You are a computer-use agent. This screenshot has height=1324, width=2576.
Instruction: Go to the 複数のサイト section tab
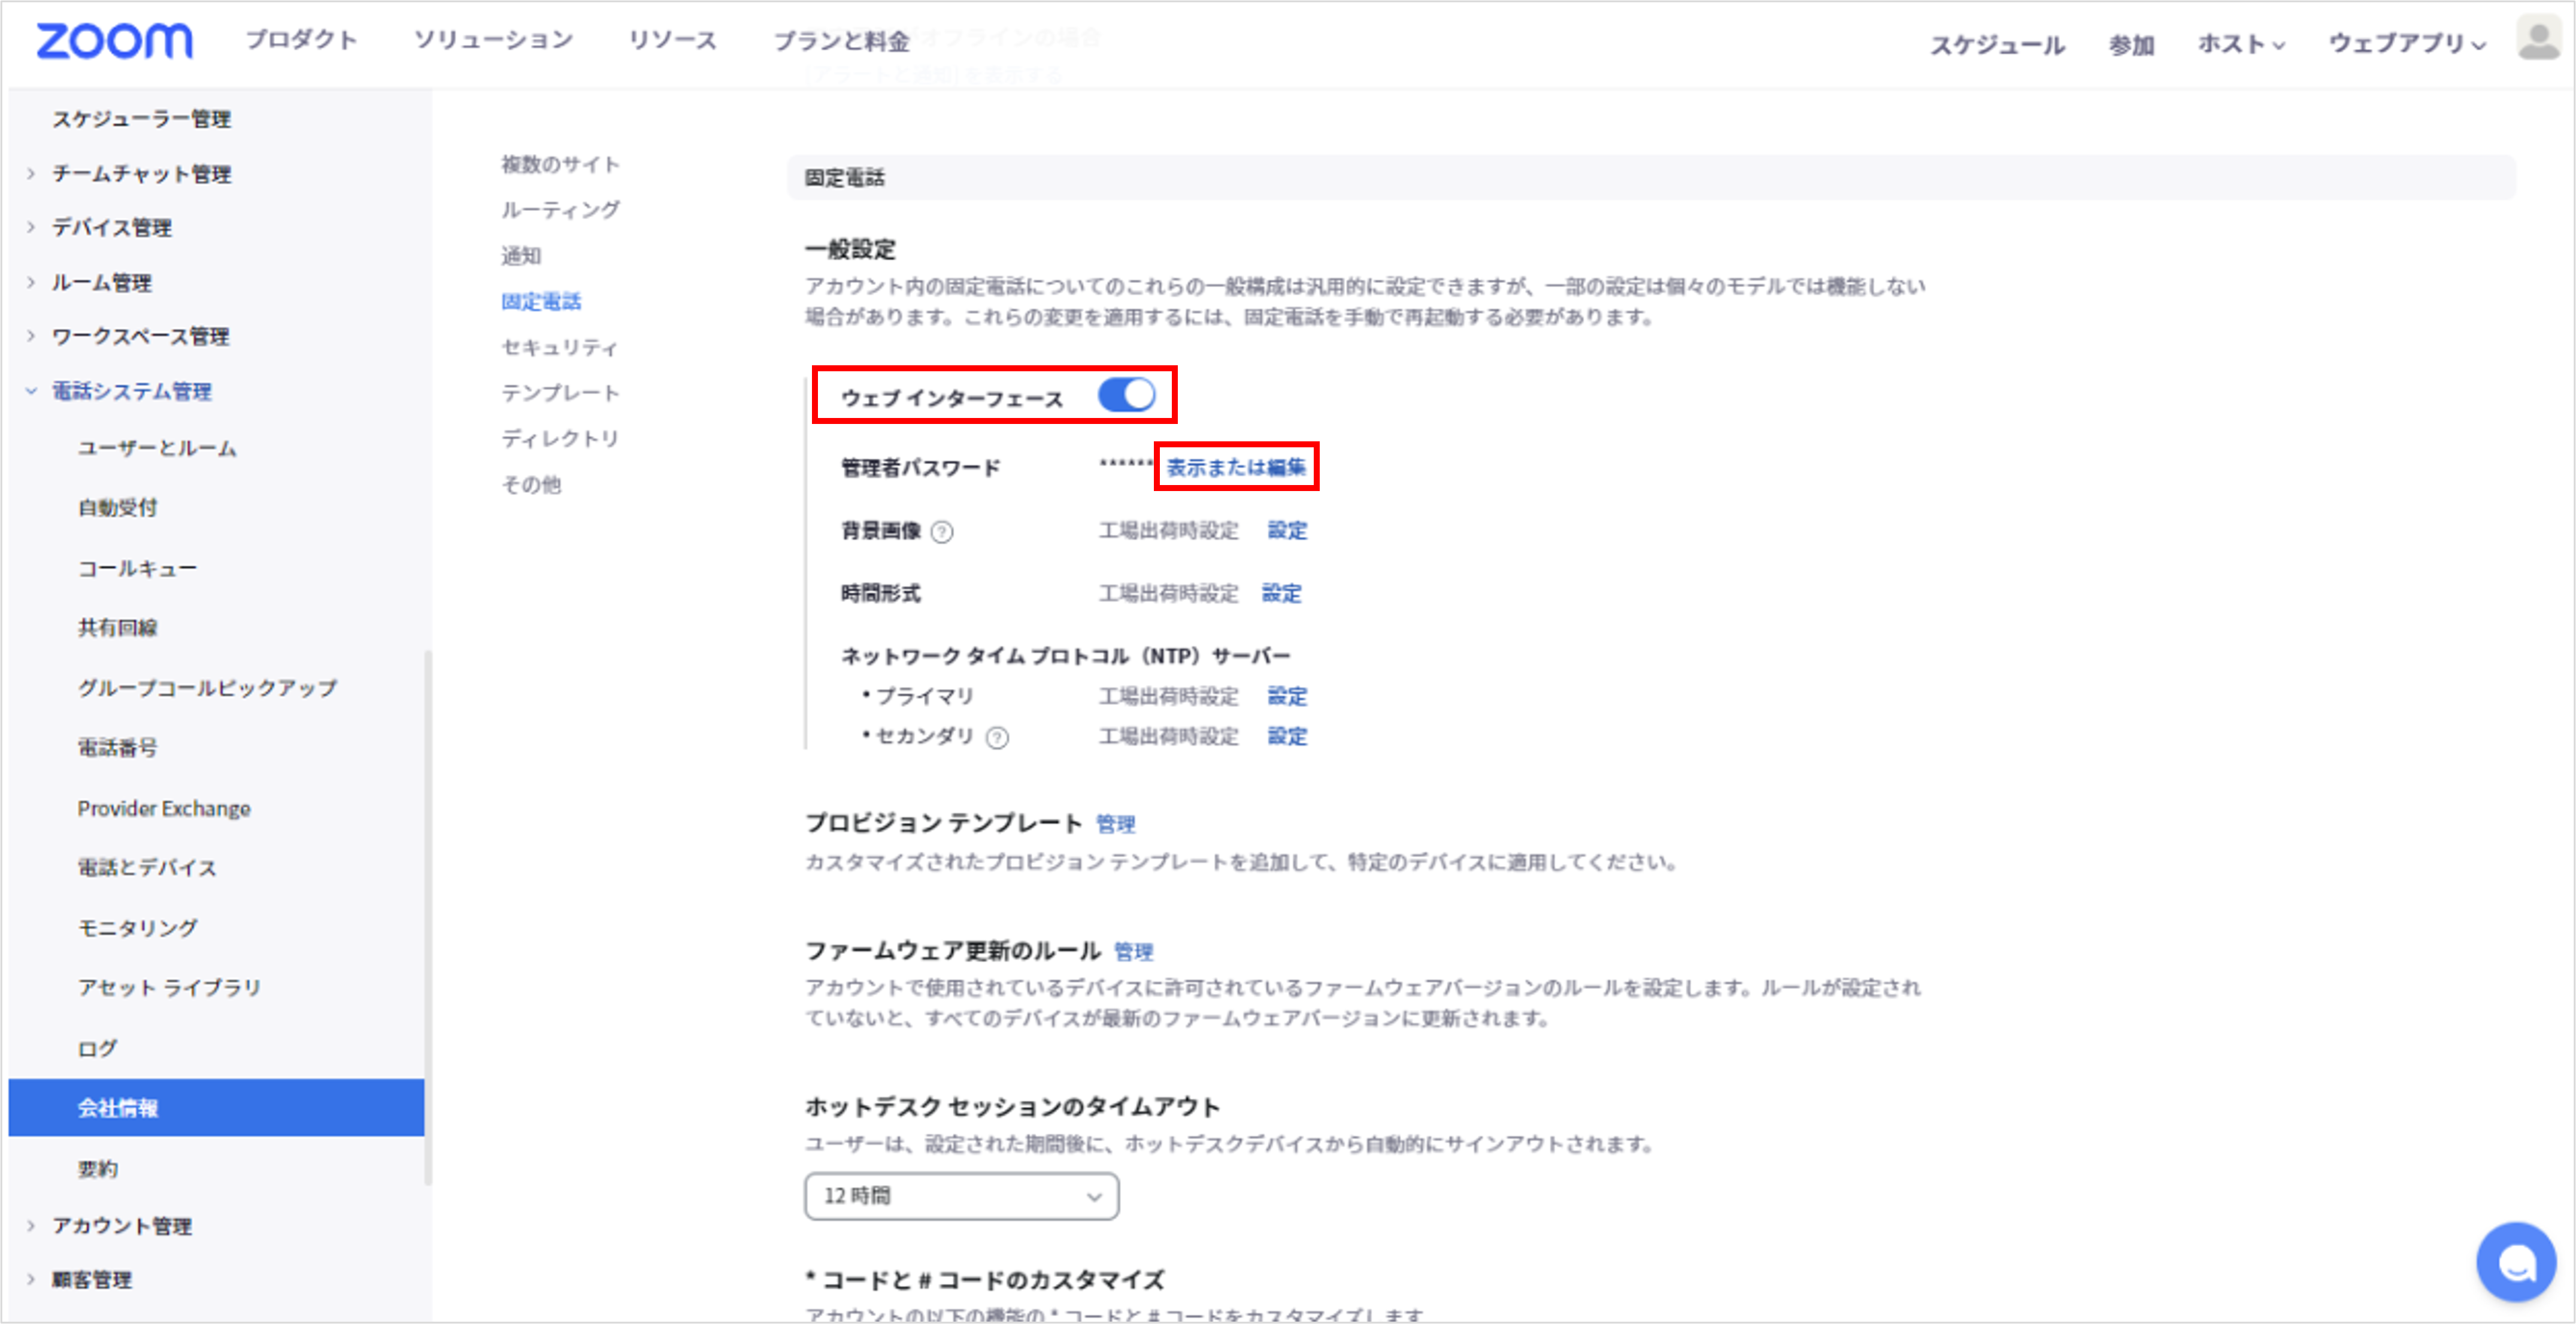point(561,164)
